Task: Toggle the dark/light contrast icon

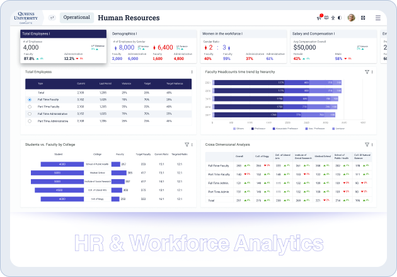Action: click(340, 18)
